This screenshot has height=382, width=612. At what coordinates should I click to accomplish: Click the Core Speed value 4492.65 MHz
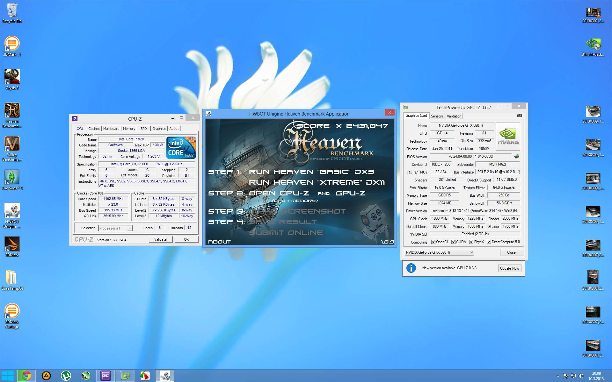click(113, 199)
